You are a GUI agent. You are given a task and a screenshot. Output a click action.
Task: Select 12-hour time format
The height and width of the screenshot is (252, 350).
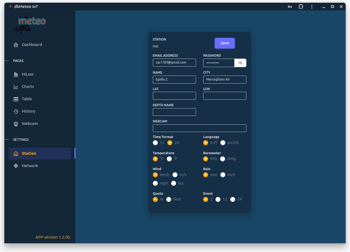(x=155, y=143)
